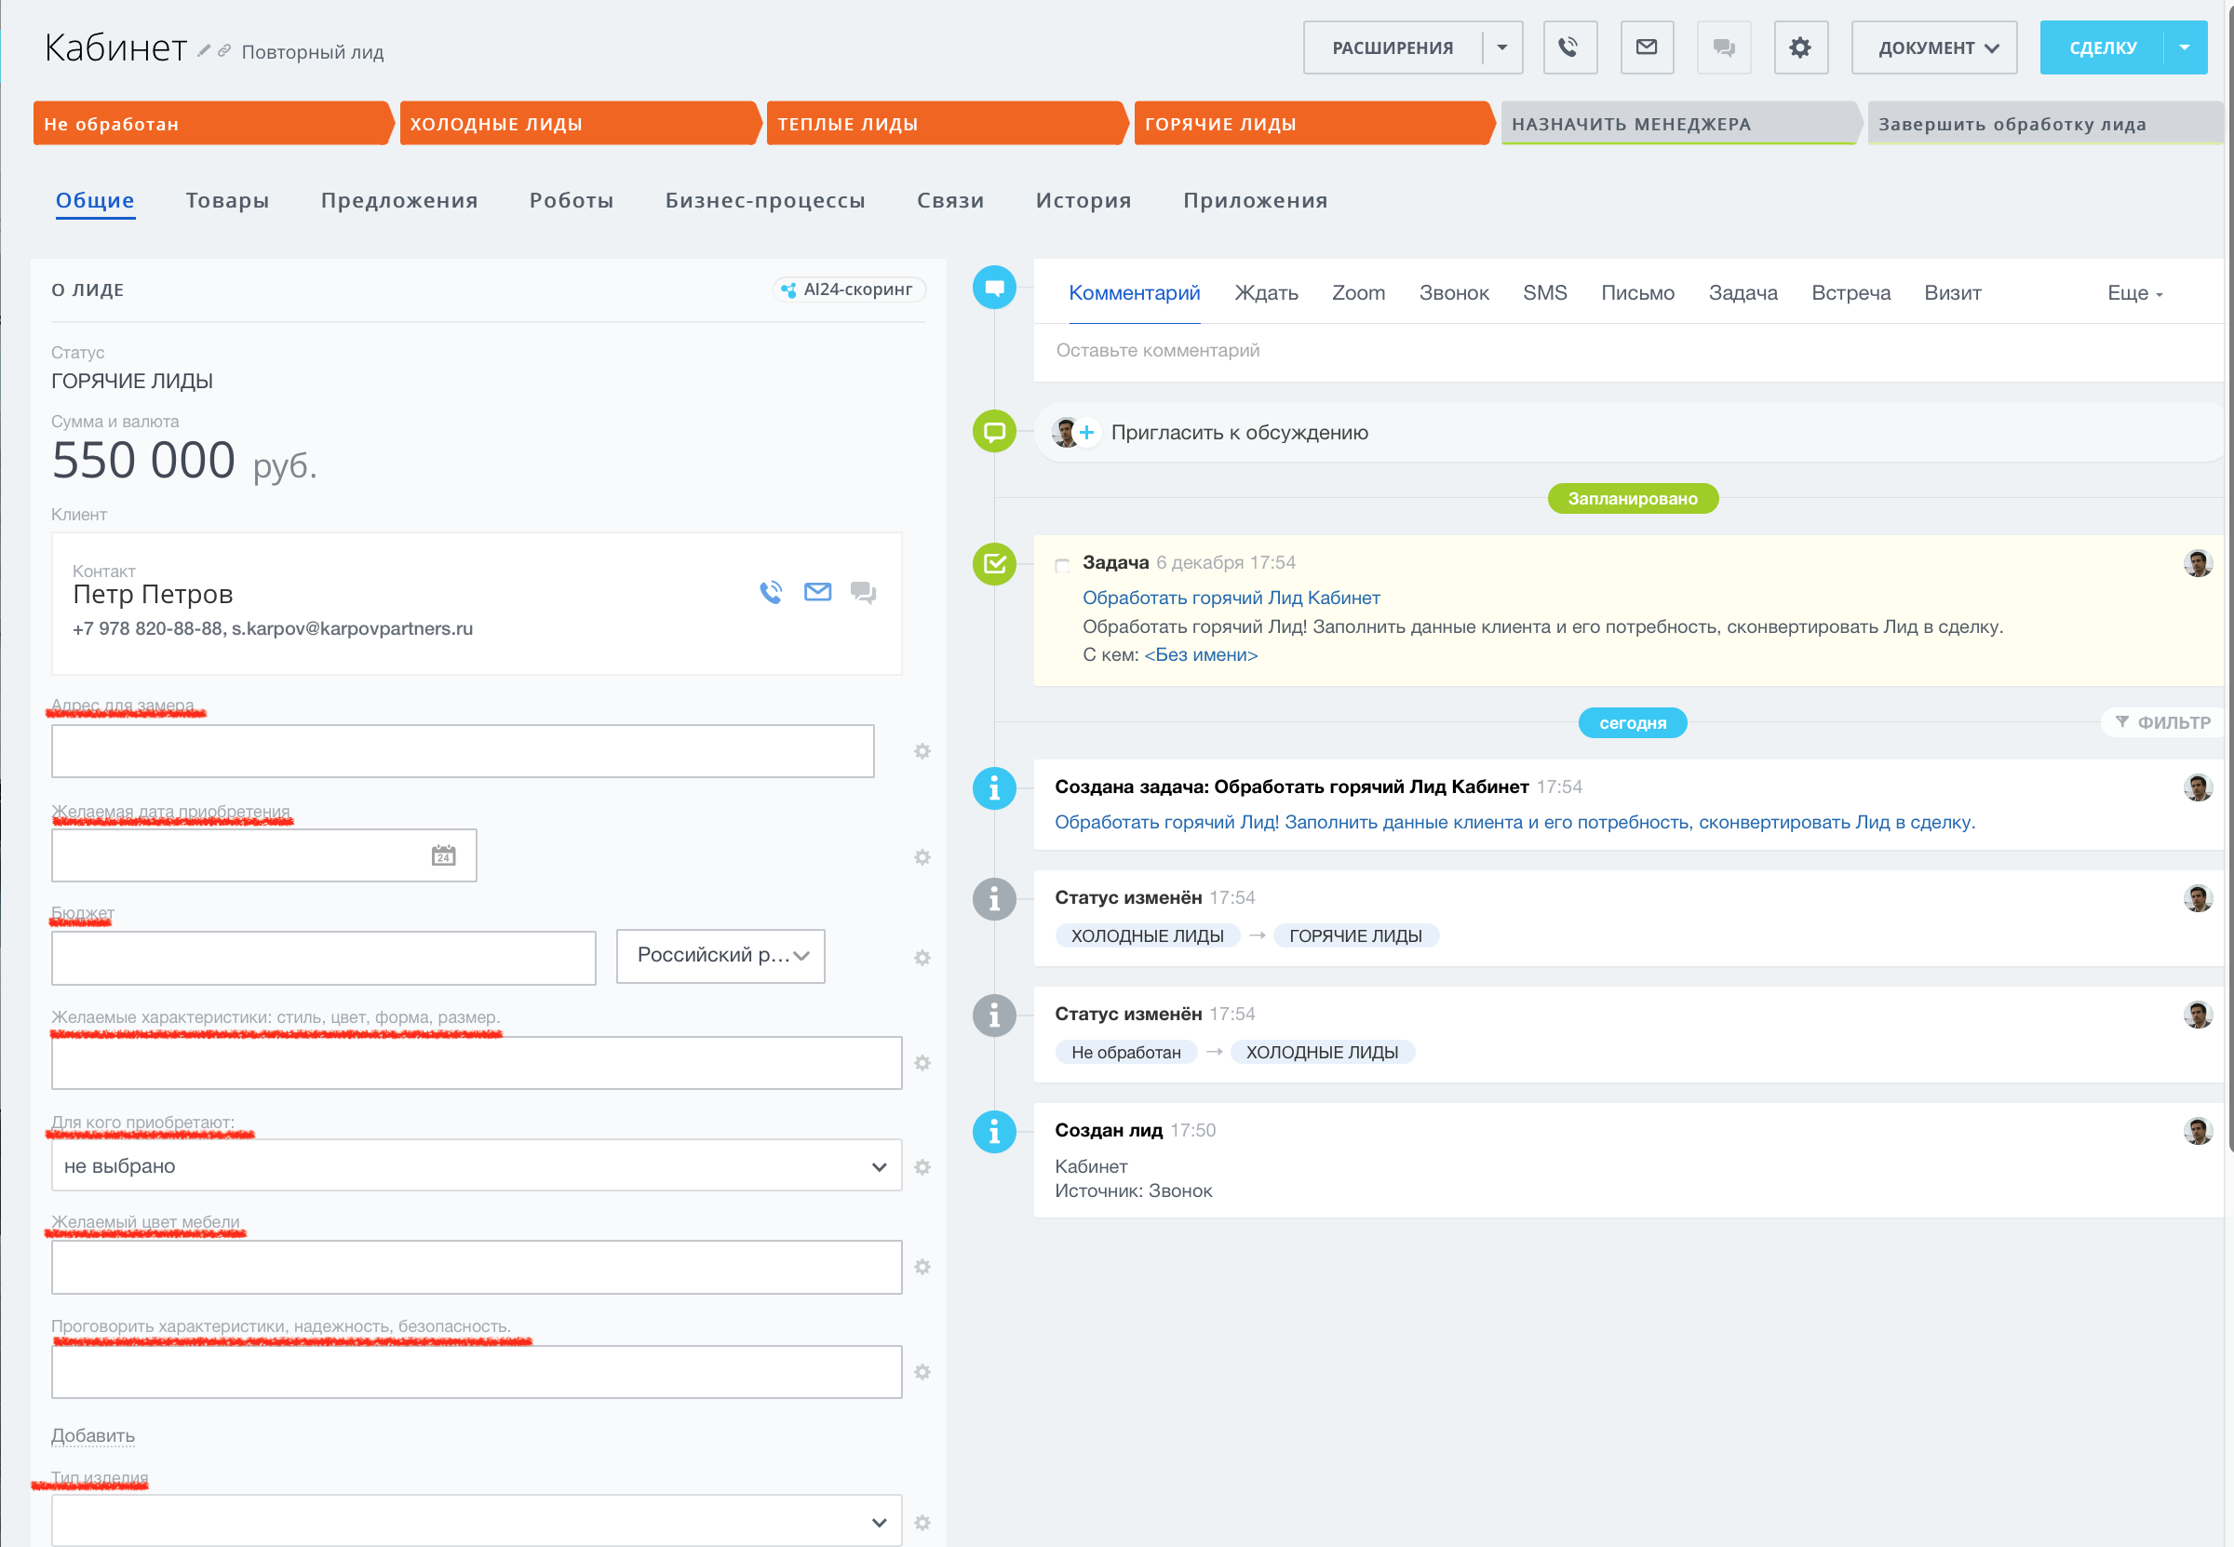Image resolution: width=2234 pixels, height=1547 pixels.
Task: Open the settings gear in top toolbar
Action: pos(1800,47)
